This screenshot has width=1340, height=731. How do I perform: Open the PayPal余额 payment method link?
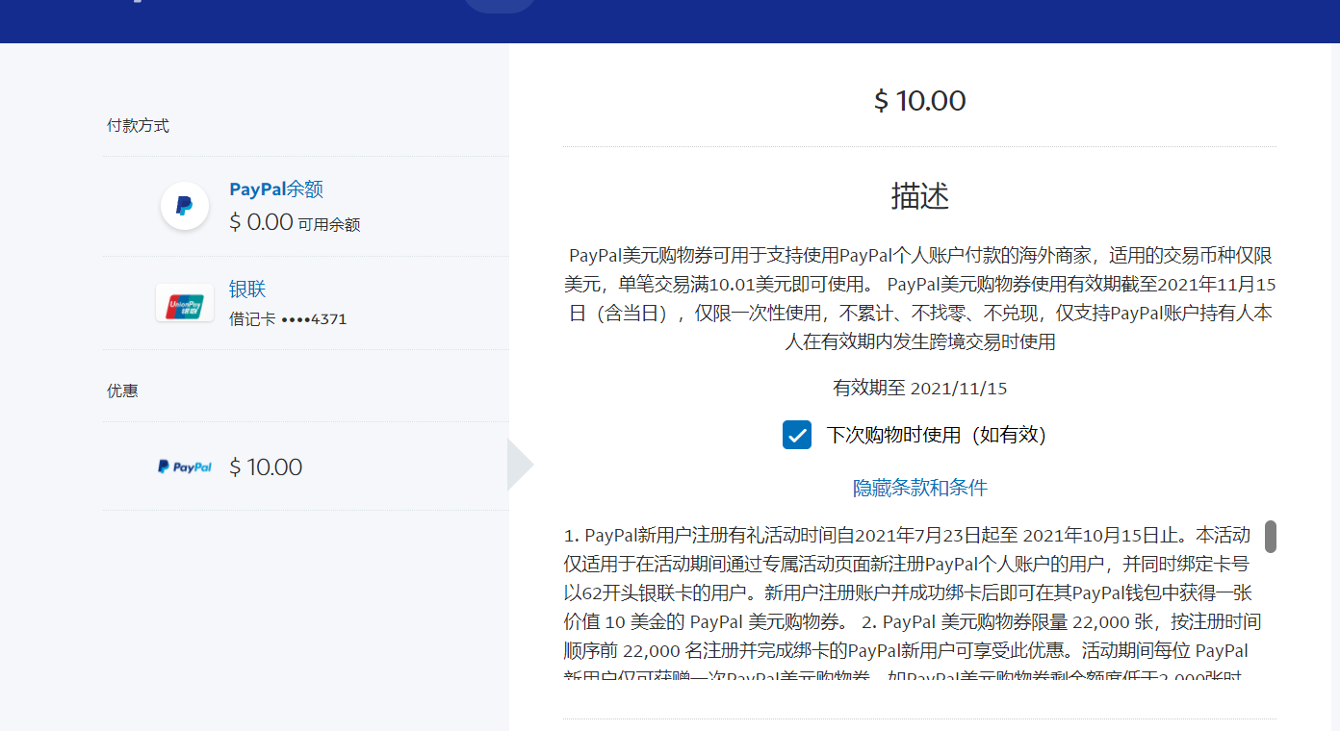click(276, 189)
